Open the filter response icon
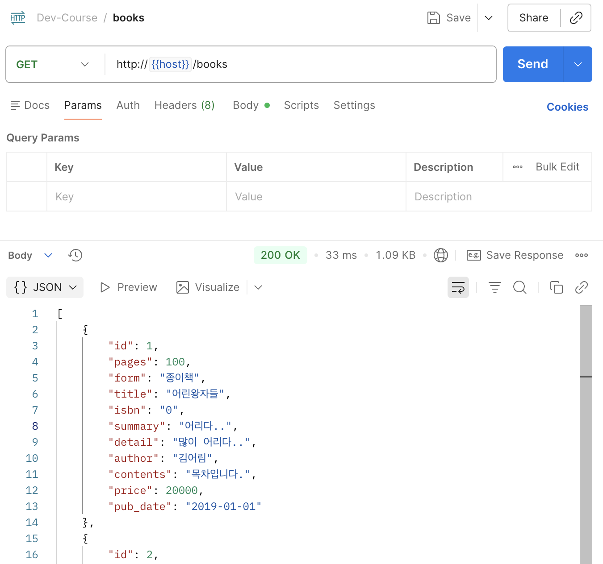Screen dimensions: 603x564 [x=494, y=287]
